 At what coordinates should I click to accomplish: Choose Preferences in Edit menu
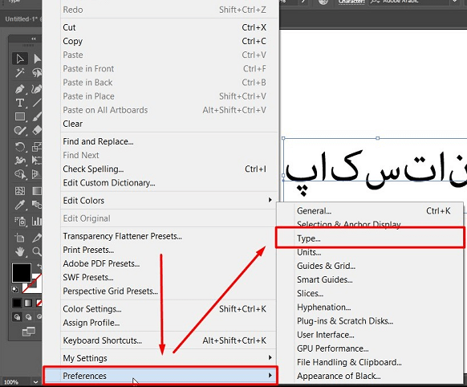(x=160, y=376)
